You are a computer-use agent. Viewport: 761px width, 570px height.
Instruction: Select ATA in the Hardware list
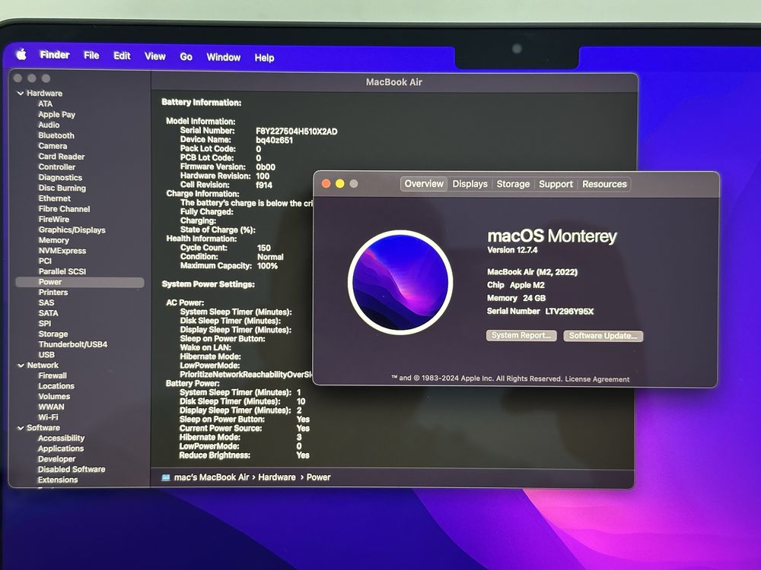(45, 103)
